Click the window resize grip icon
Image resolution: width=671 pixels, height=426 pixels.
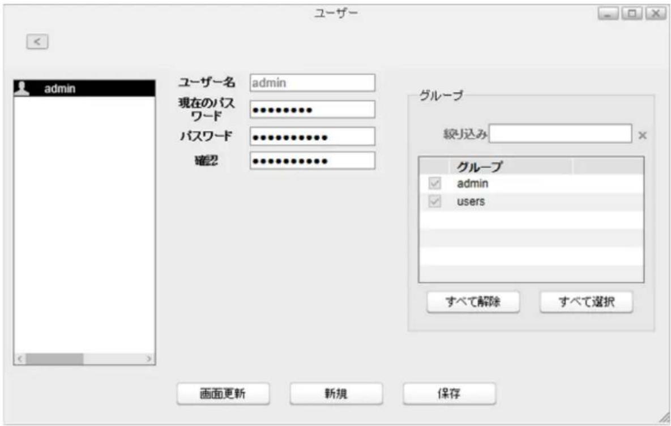tap(665, 418)
